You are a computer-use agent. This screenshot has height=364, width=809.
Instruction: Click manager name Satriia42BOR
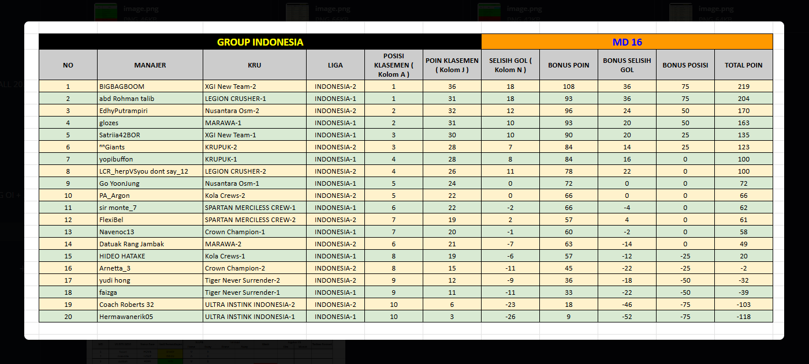[x=120, y=135]
